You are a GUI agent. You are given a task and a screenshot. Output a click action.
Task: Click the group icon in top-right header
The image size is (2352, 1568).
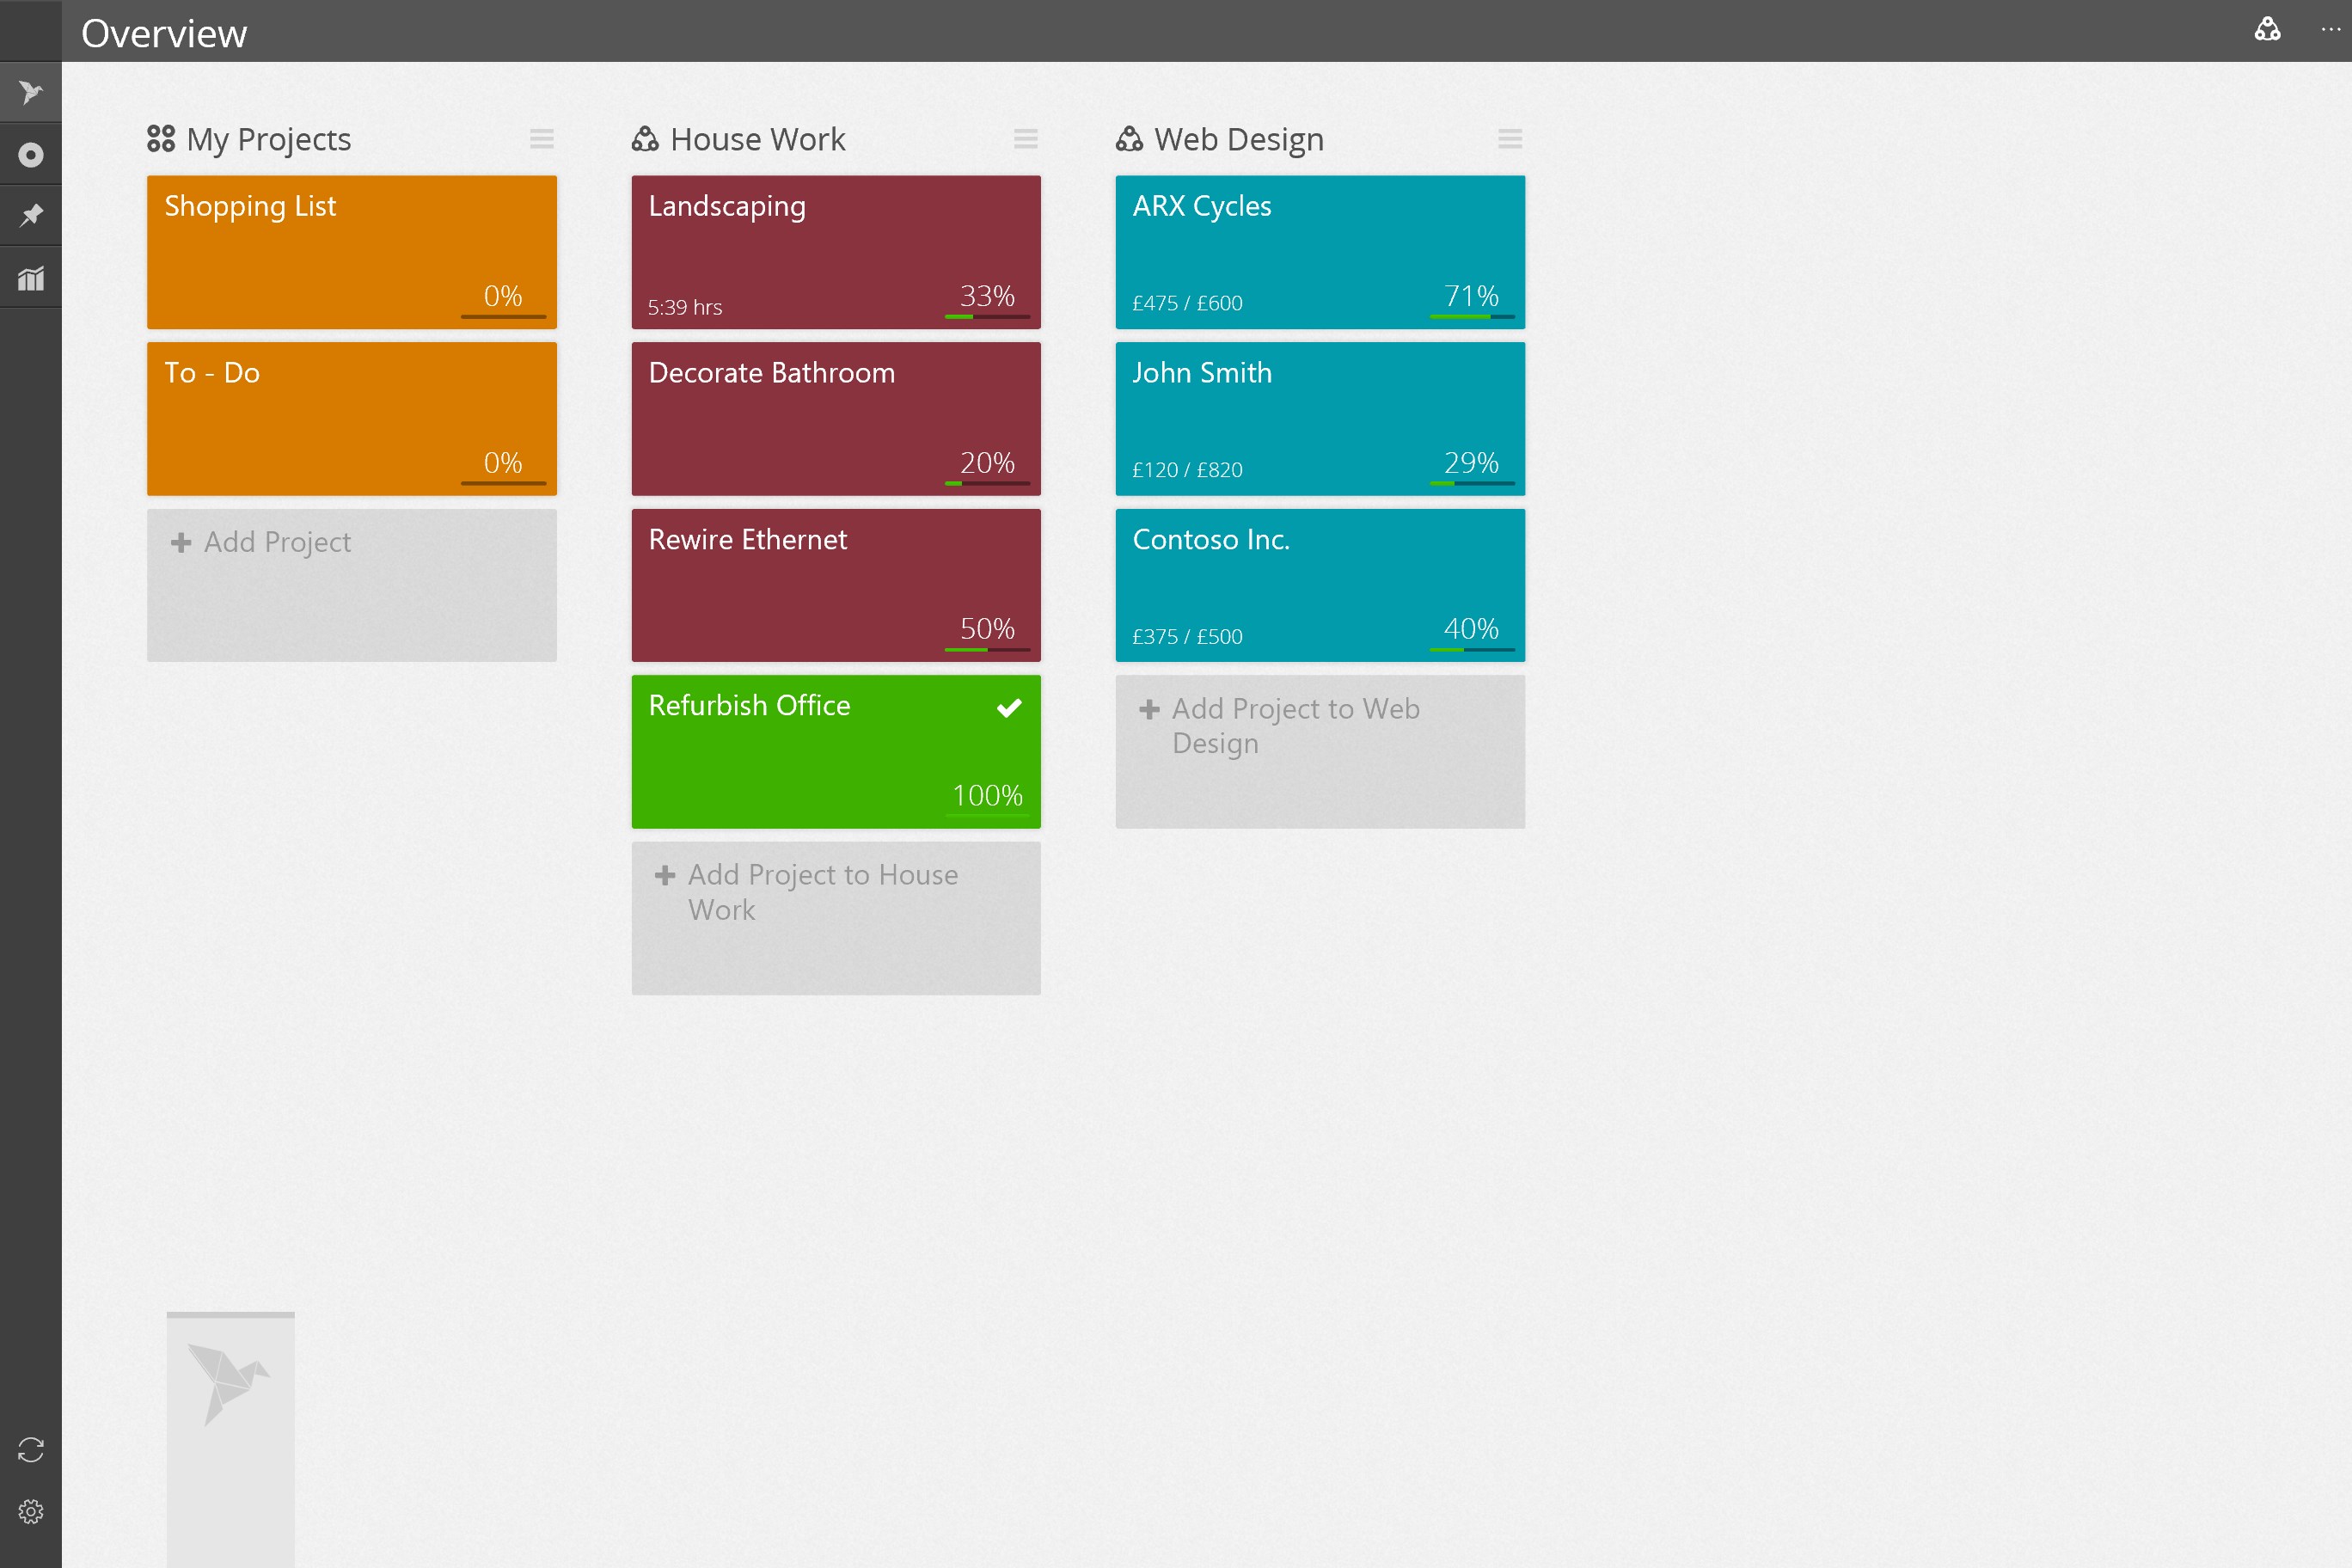pyautogui.click(x=2267, y=29)
